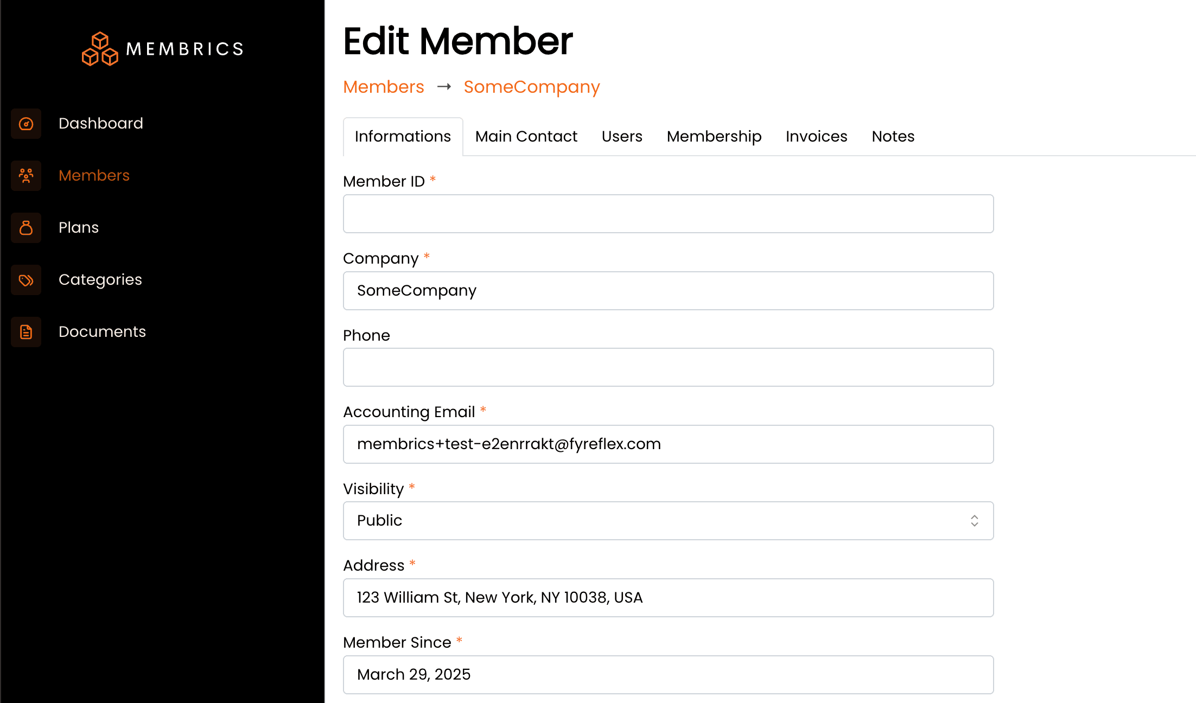Open the Users tab
Viewport: 1196px width, 703px height.
coord(621,137)
